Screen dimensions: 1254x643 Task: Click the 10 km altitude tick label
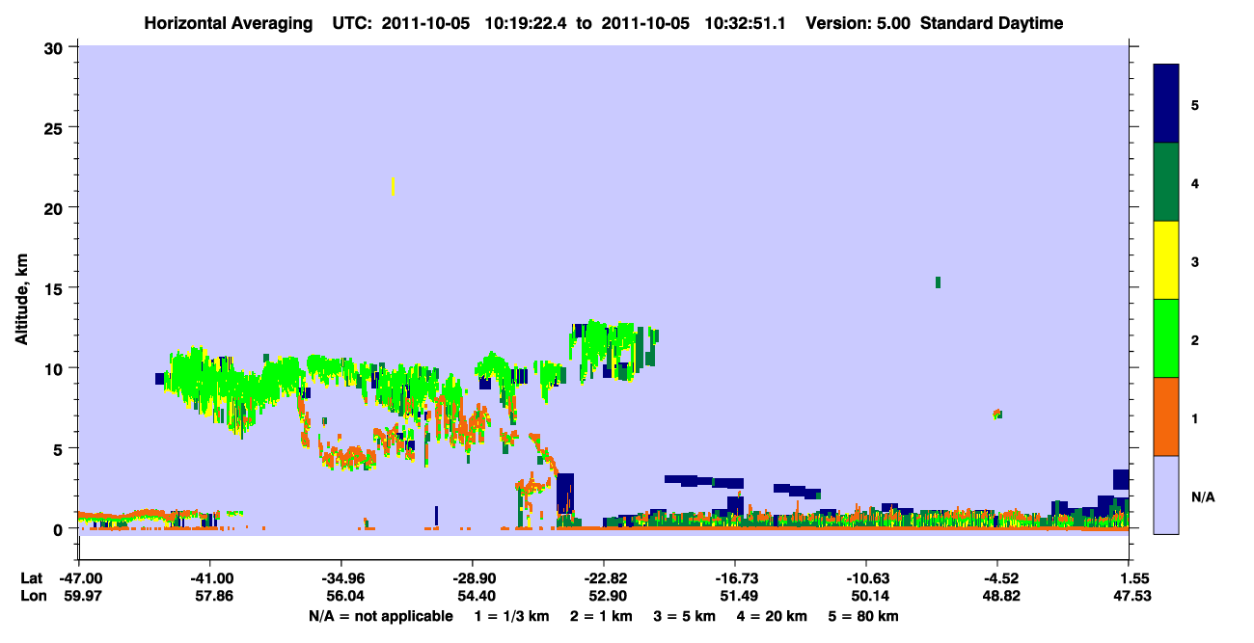click(x=55, y=368)
